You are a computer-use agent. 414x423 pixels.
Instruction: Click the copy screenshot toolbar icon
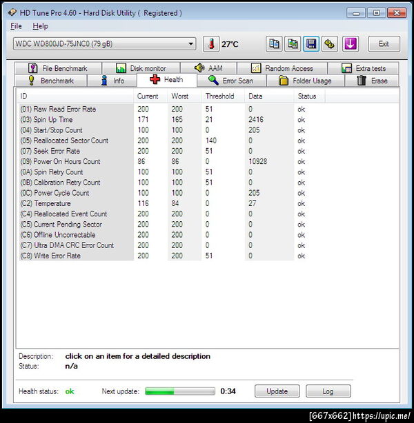pyautogui.click(x=293, y=44)
